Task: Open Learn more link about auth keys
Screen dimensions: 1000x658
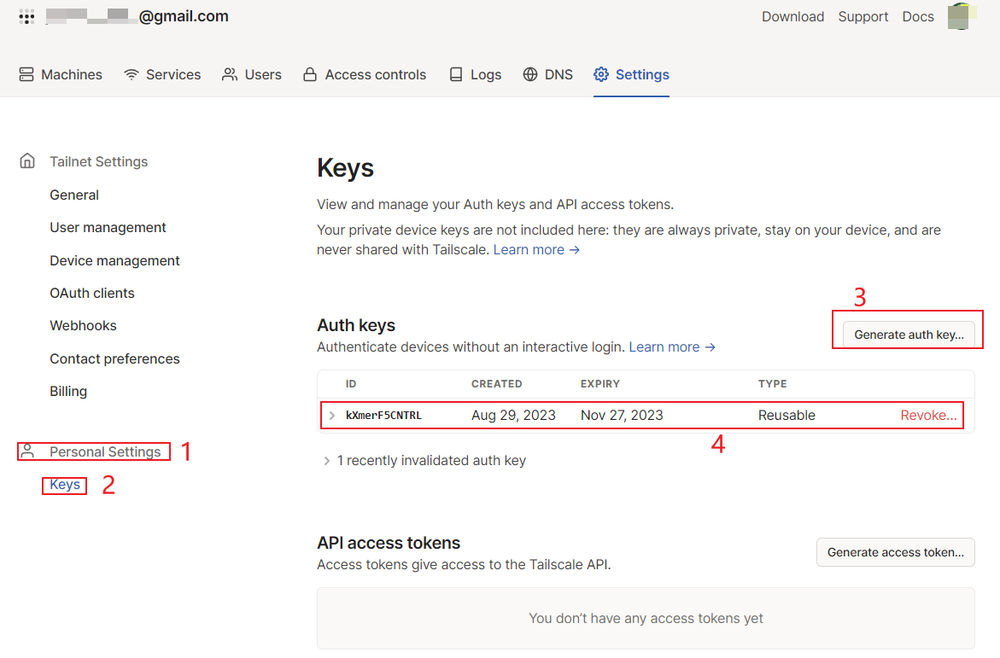Action: pos(672,346)
